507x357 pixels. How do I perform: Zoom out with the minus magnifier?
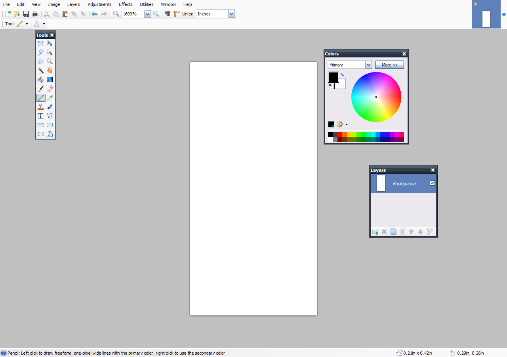(x=116, y=14)
